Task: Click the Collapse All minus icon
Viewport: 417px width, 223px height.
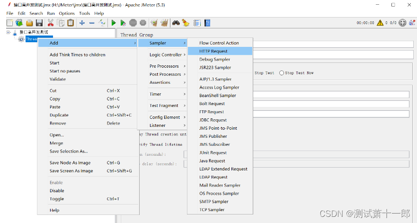Action: click(92, 23)
